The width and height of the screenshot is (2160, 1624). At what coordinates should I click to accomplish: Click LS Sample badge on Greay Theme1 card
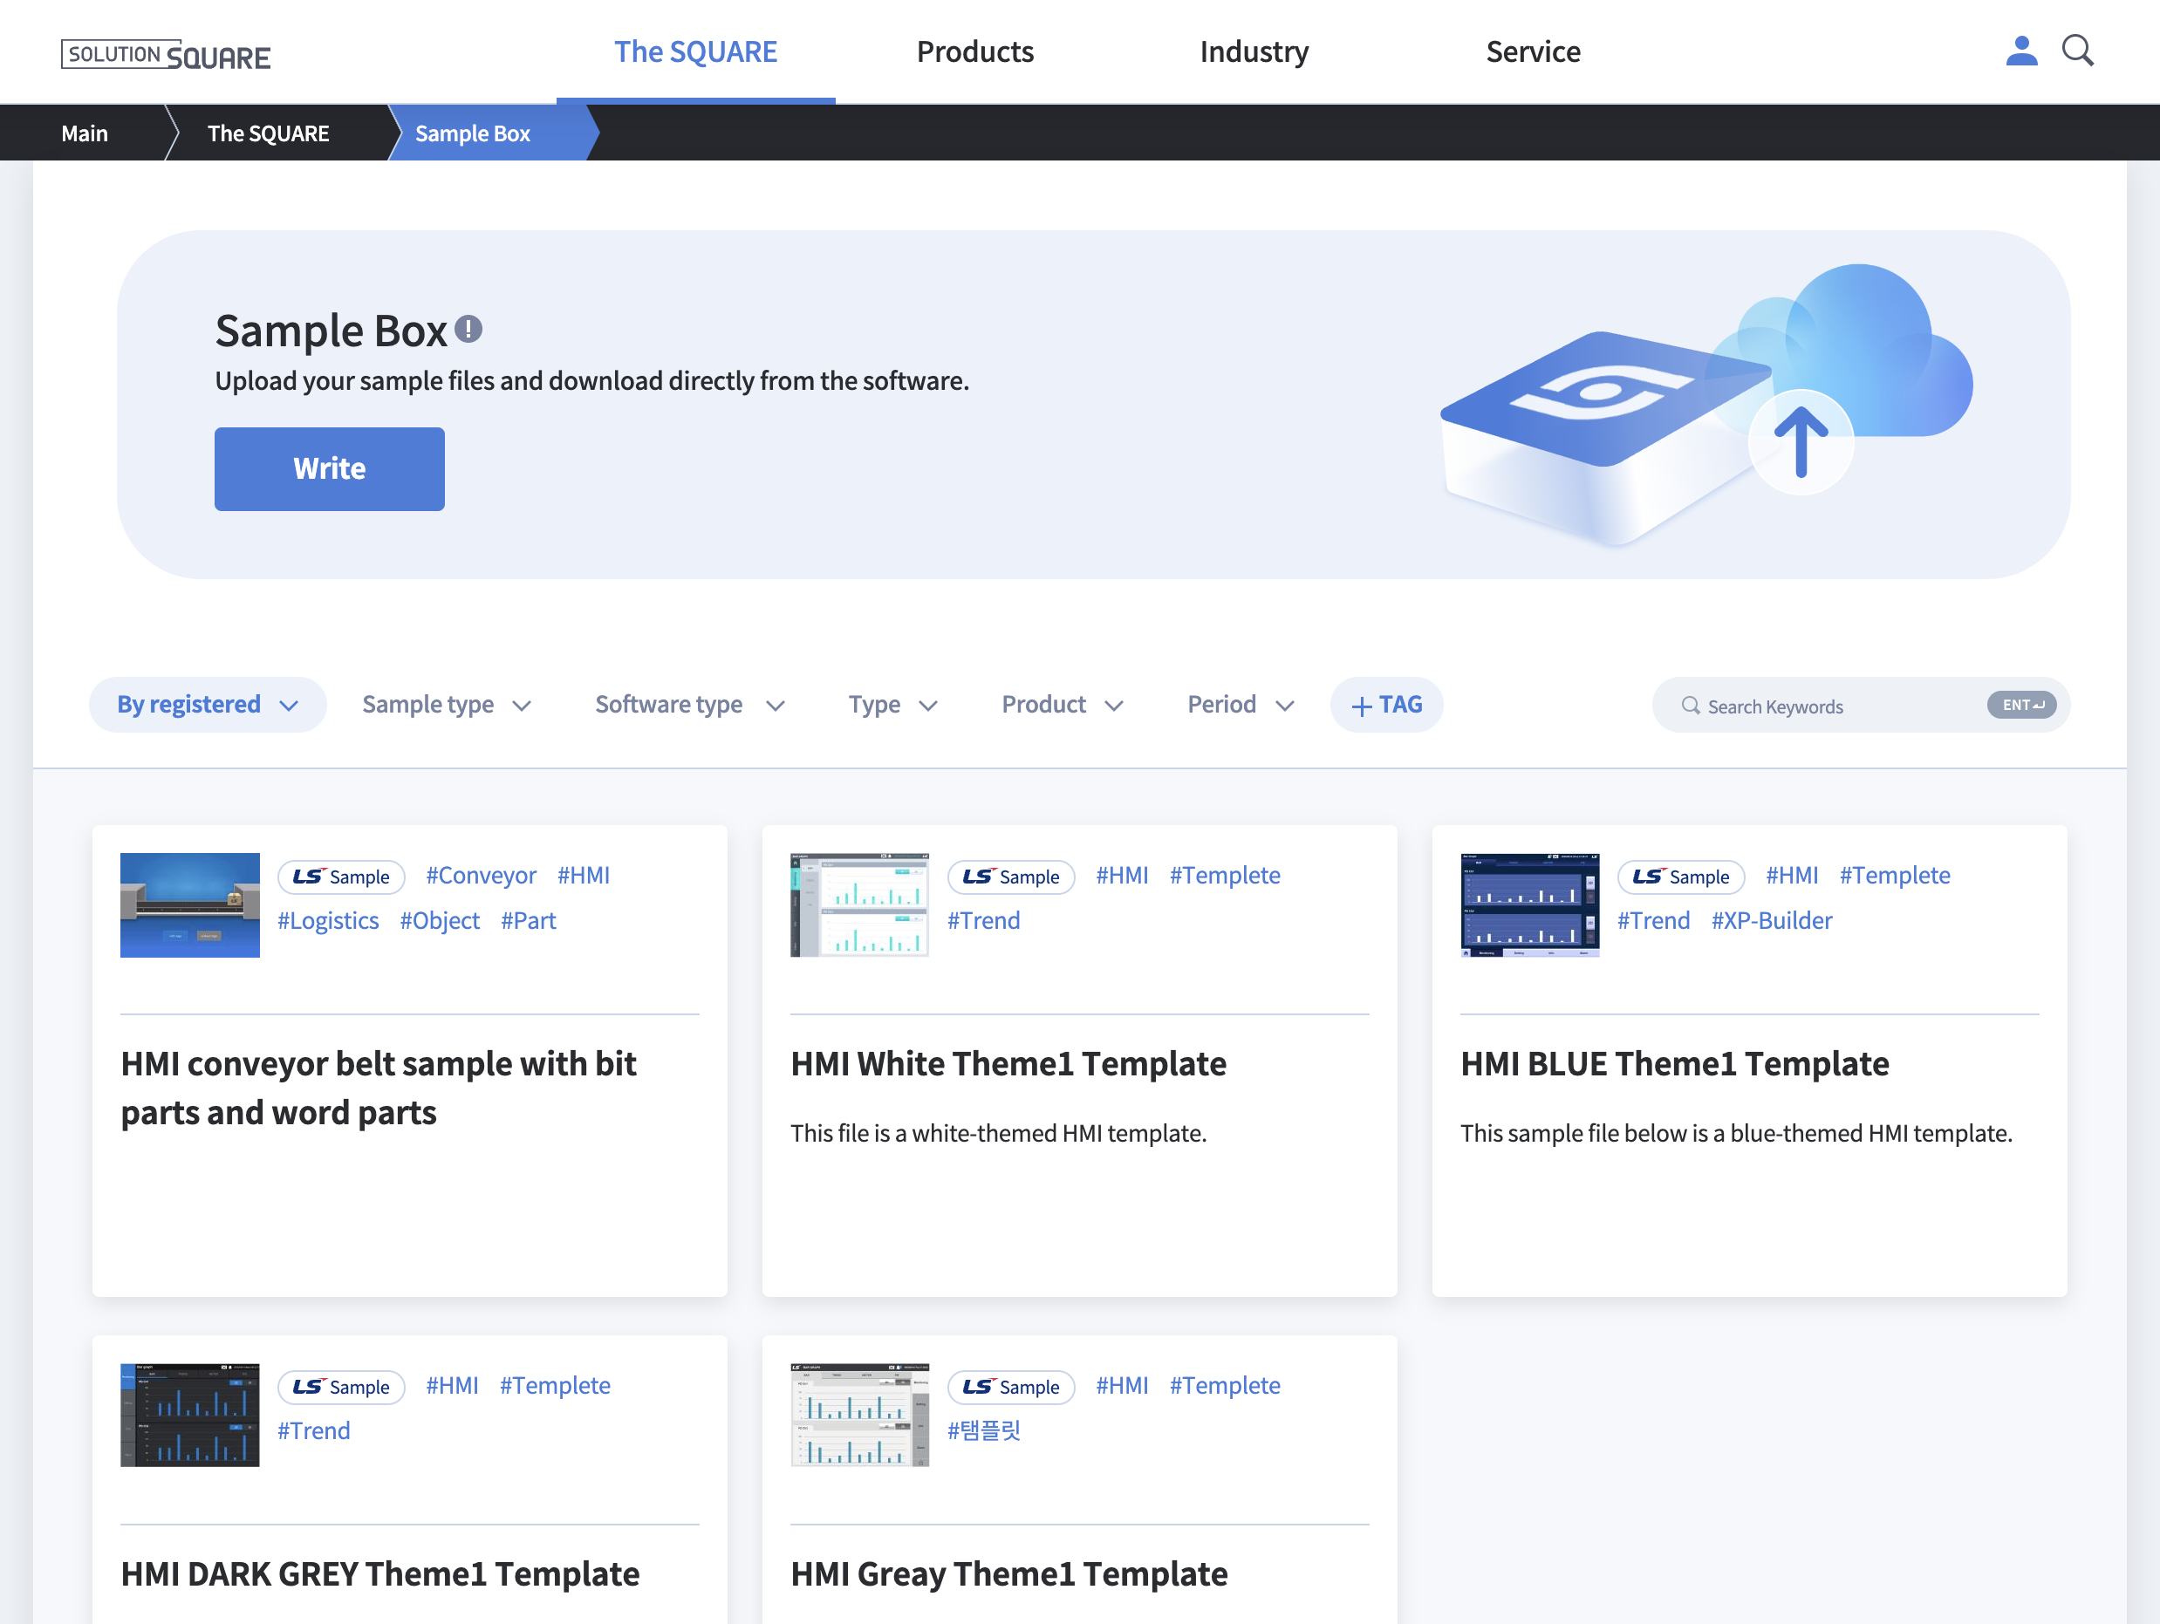point(1012,1388)
